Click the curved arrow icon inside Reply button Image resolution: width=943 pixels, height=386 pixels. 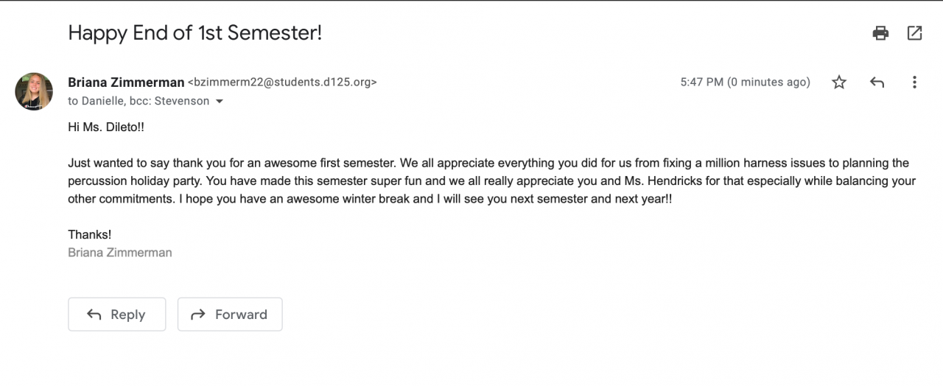(x=94, y=315)
